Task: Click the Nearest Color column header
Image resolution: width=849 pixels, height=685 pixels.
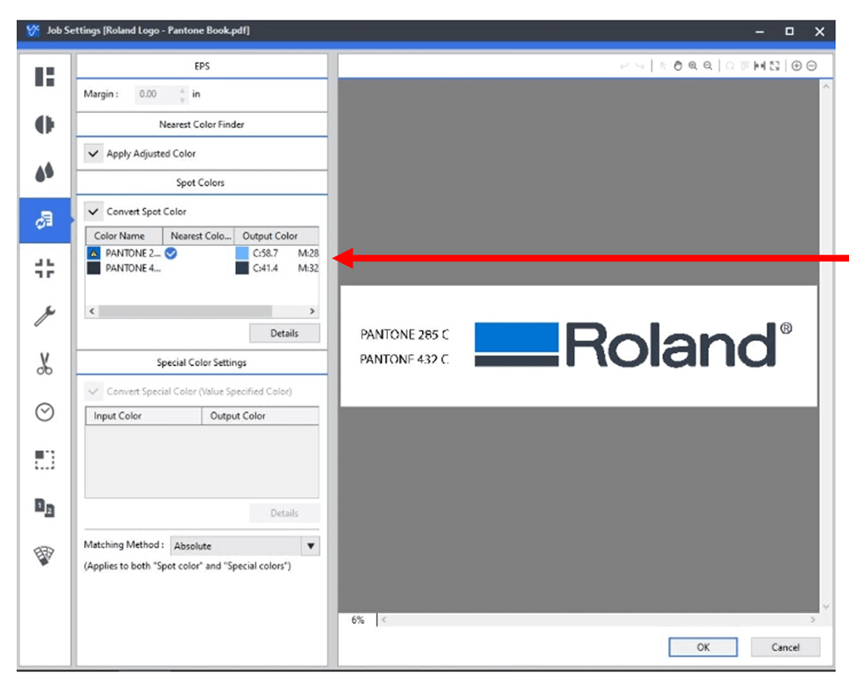Action: (199, 236)
